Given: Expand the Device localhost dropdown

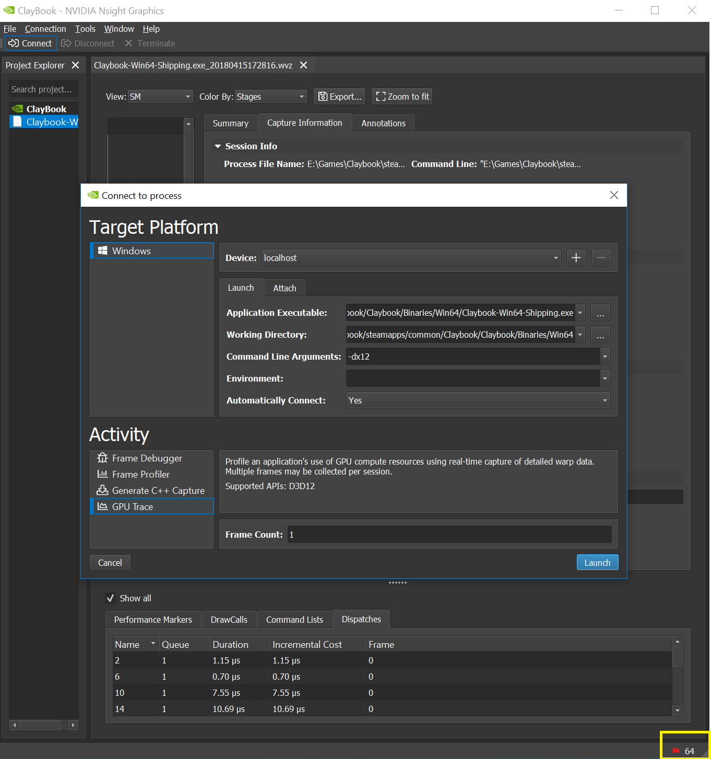Looking at the screenshot, I should (411, 258).
